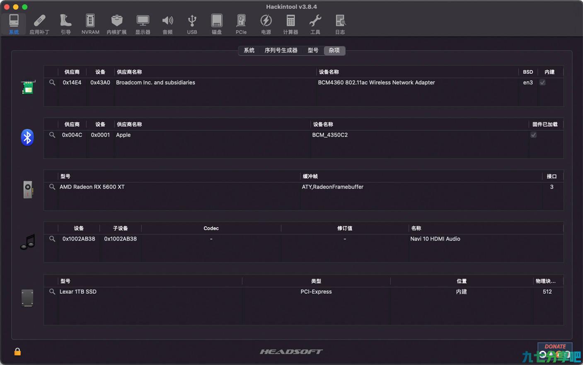Image resolution: width=583 pixels, height=365 pixels.
Task: Open the USB toolbar icon
Action: click(192, 24)
